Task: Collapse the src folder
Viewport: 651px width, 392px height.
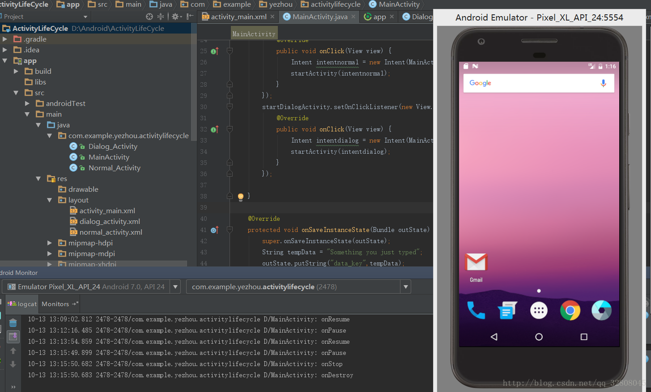Action: (16, 93)
